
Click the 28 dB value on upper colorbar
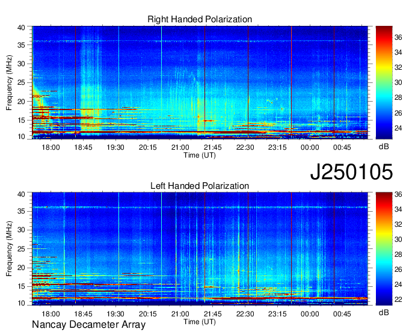point(398,98)
